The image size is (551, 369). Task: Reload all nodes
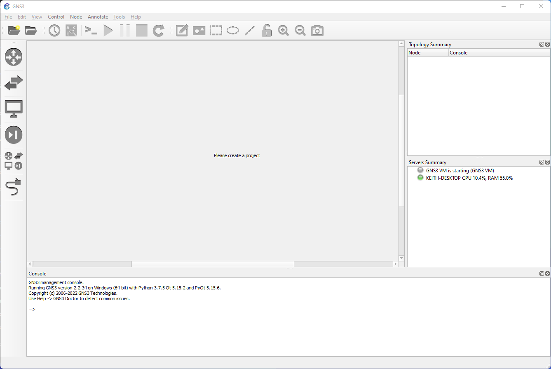coord(159,30)
